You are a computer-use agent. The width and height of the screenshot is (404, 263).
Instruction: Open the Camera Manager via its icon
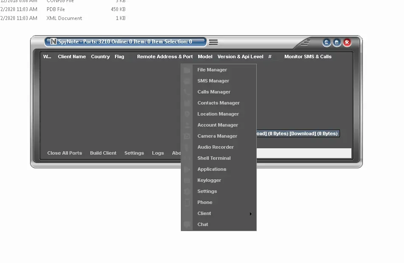pos(187,136)
